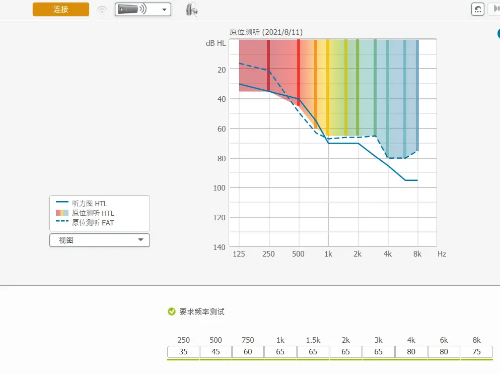Click the green checkmark by 要求频率测试
500x374 pixels.
click(172, 311)
